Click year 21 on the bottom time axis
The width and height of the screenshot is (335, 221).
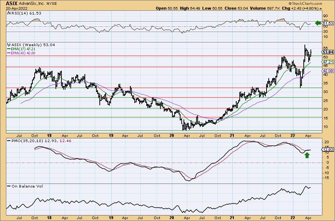(232, 218)
